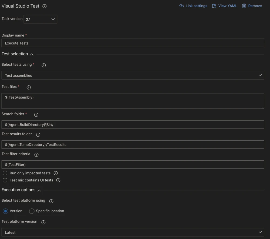Click Link settings
Image resolution: width=270 pixels, height=239 pixels.
(193, 6)
